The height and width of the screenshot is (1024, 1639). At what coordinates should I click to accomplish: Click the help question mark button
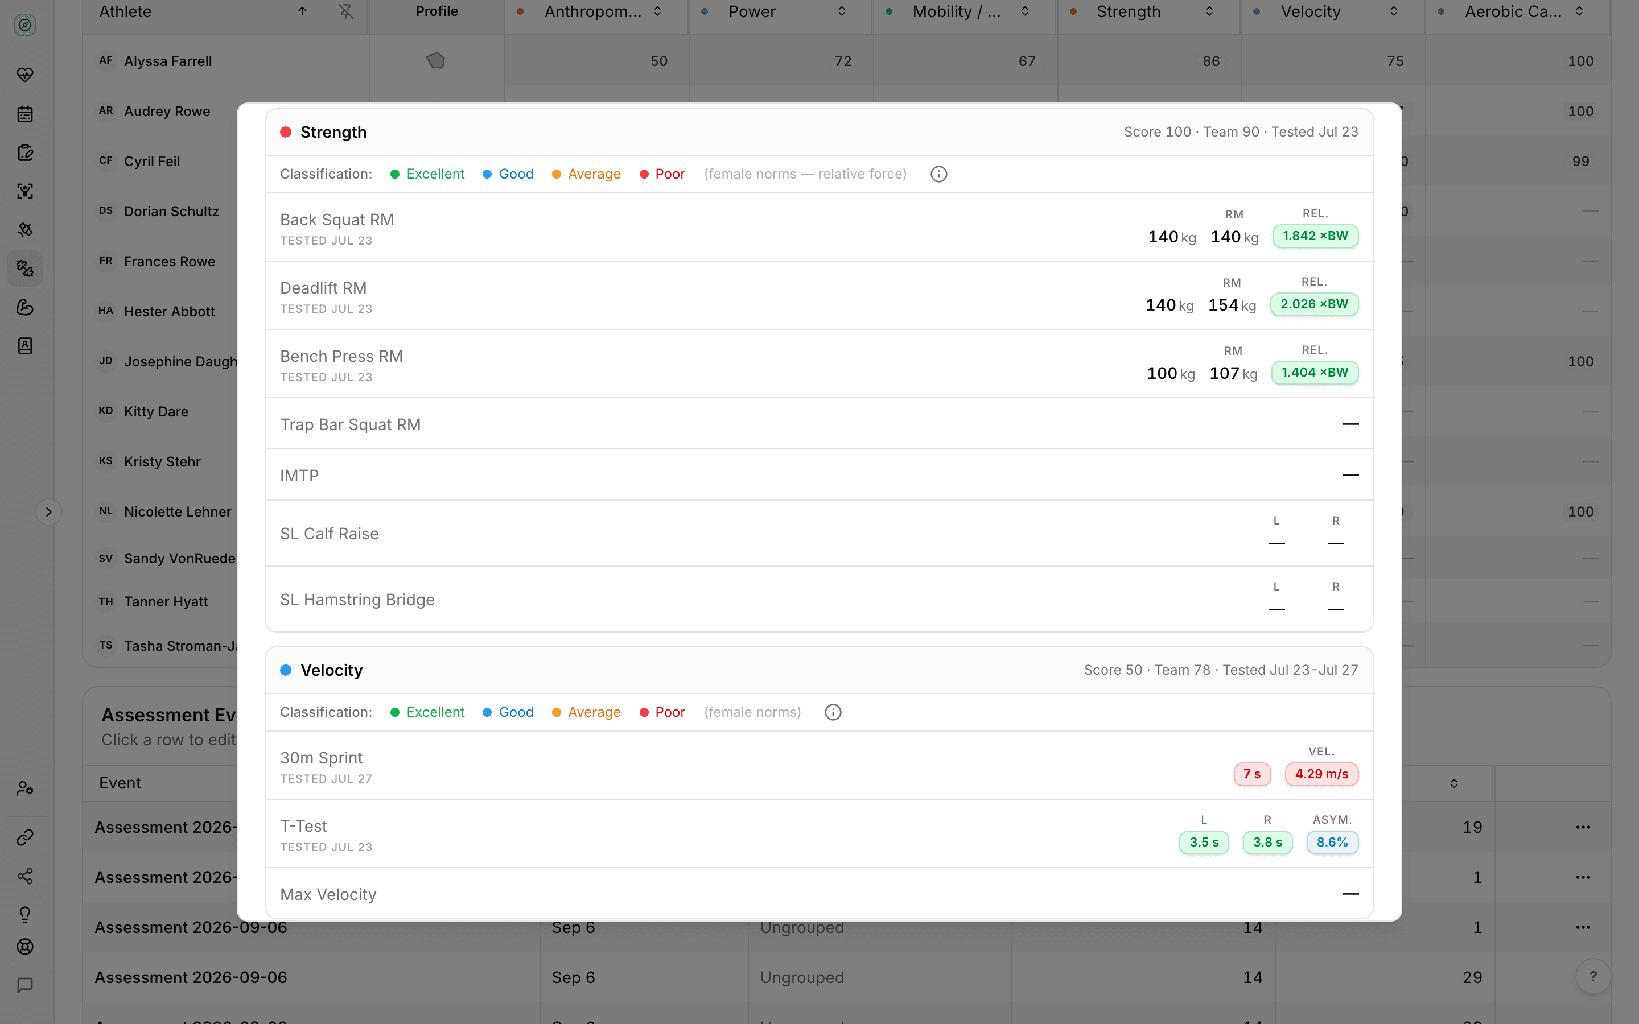coord(1593,977)
